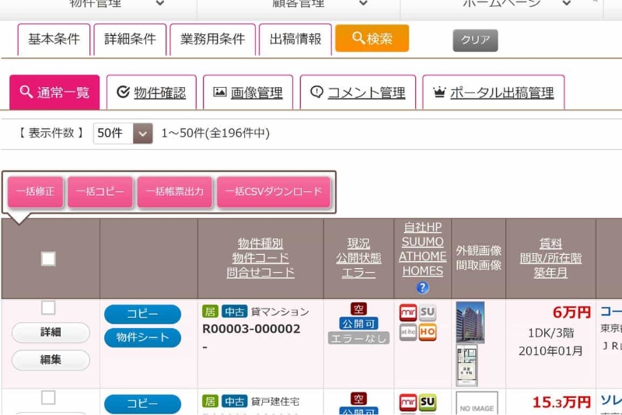This screenshot has width=622, height=415.
Task: Click the green SU icon in second row
Action: point(428,403)
